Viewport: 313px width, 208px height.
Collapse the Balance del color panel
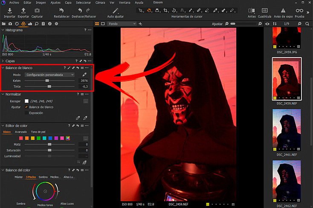[3, 170]
